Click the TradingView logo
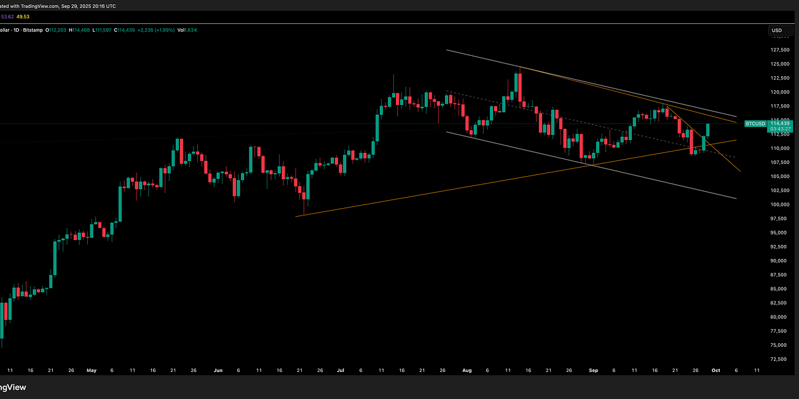 click(12, 387)
